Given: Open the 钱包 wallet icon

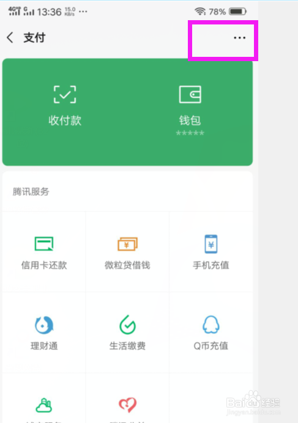Looking at the screenshot, I should (190, 94).
